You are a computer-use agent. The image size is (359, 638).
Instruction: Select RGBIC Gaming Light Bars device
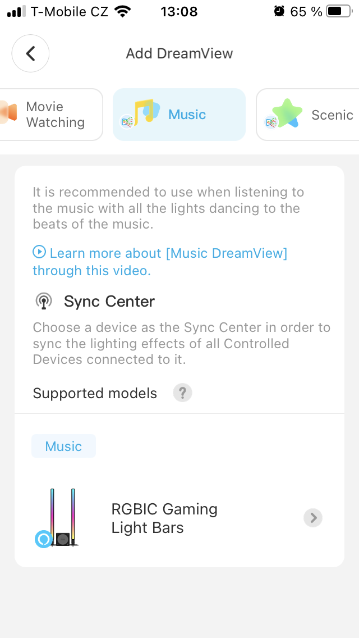click(164, 518)
